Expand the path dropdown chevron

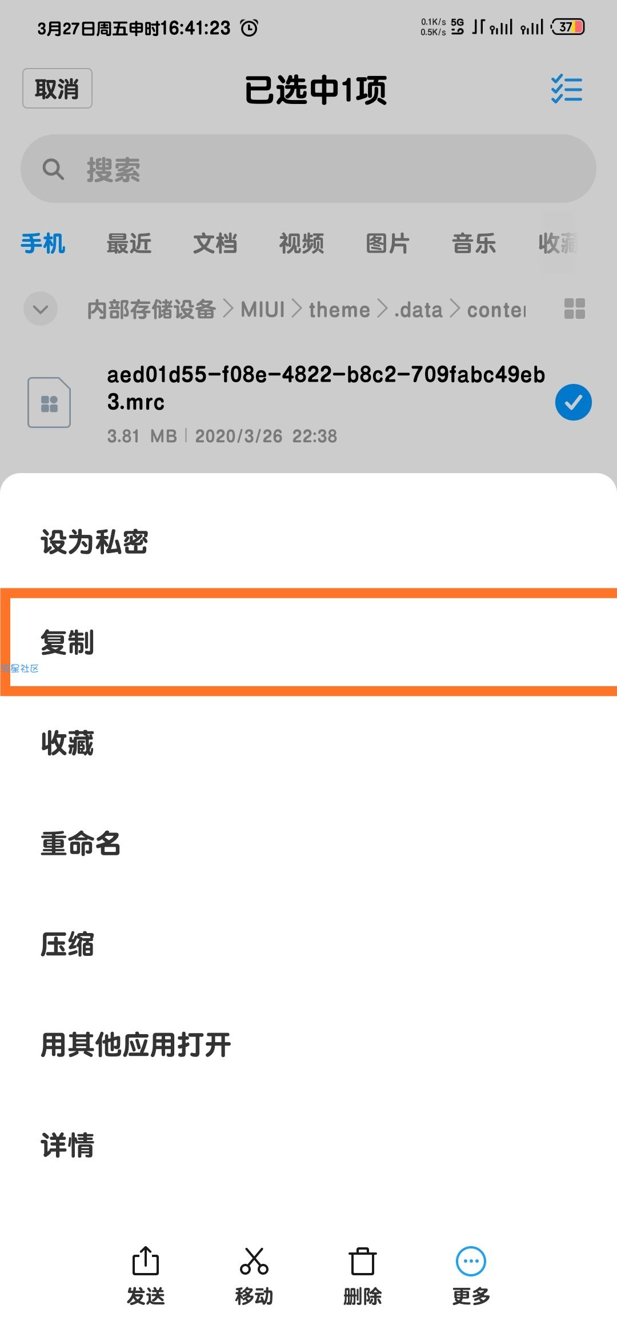(41, 309)
